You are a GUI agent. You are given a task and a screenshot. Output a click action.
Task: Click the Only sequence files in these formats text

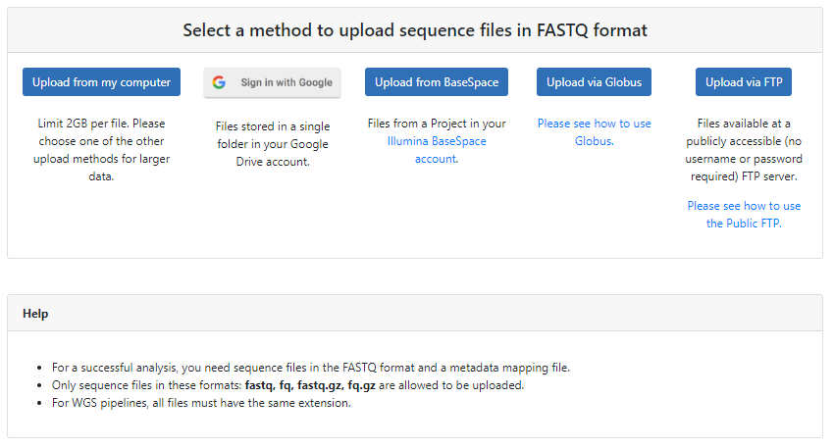point(147,385)
